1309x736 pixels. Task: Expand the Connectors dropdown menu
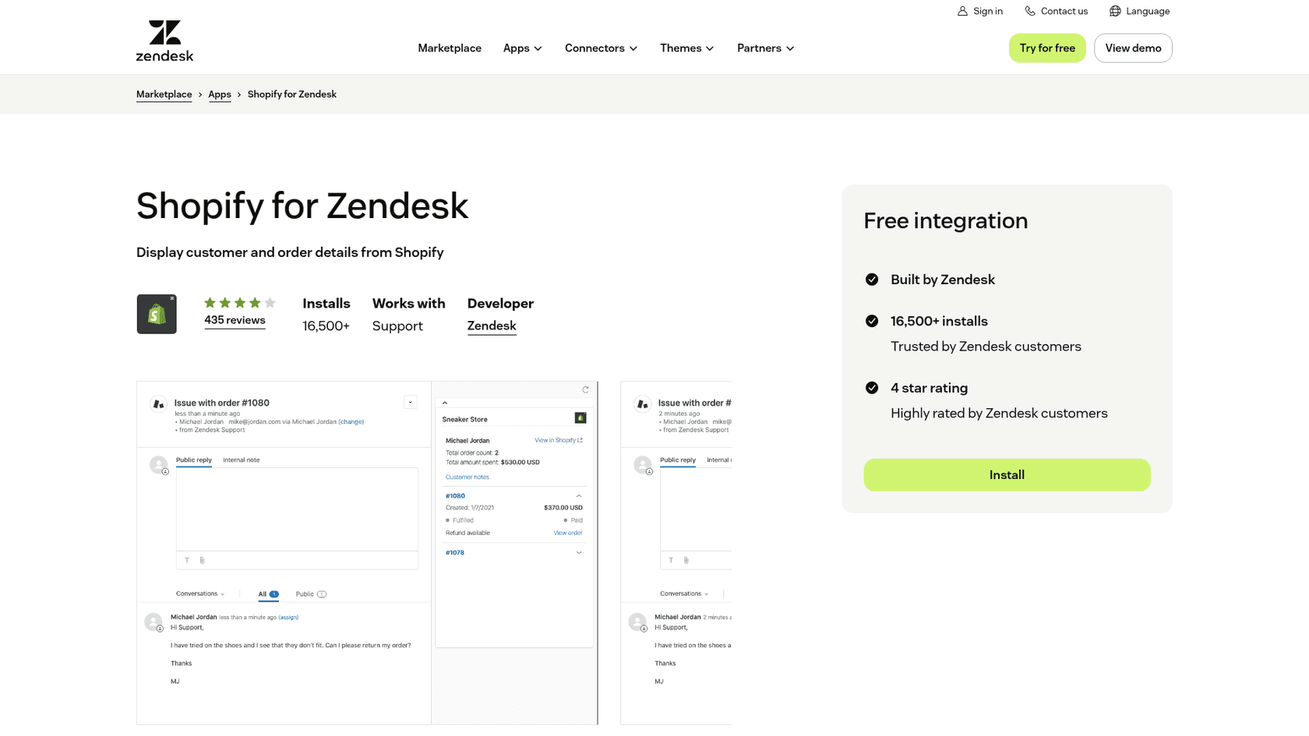601,48
